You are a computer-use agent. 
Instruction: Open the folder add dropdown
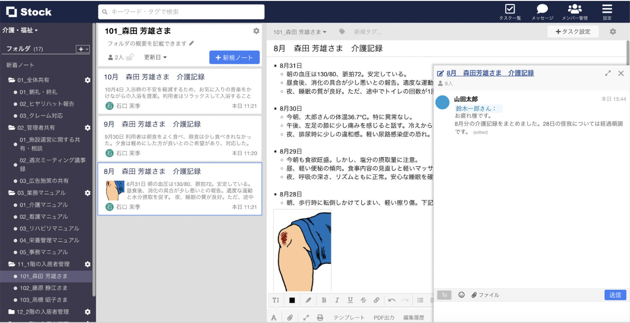(x=82, y=48)
